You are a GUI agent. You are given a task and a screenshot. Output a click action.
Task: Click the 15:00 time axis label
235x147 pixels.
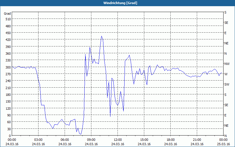tap(144, 140)
